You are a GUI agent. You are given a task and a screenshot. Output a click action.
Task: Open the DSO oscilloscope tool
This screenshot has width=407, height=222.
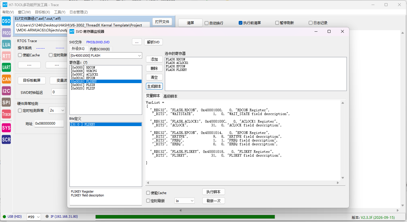(6, 21)
